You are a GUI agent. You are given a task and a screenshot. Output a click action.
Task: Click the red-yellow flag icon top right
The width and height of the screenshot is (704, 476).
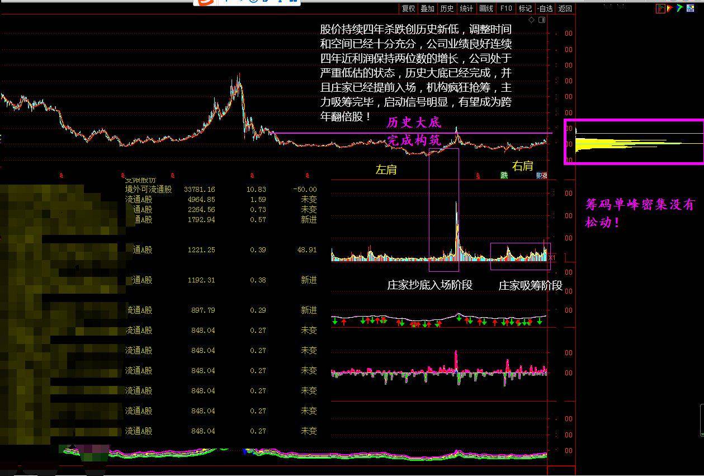pyautogui.click(x=670, y=8)
